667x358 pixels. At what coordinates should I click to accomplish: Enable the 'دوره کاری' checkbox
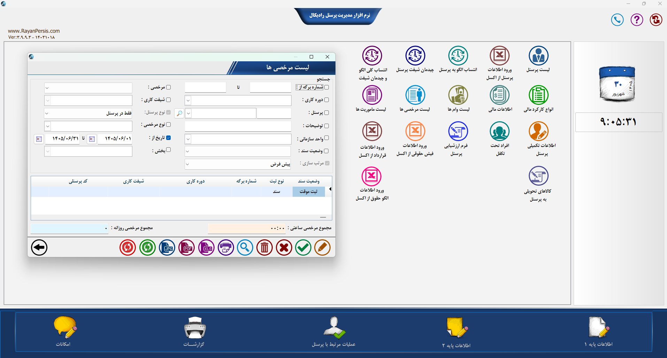(x=326, y=100)
